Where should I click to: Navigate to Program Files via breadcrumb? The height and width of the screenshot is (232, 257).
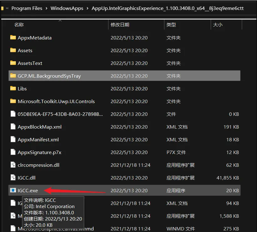pos(27,8)
